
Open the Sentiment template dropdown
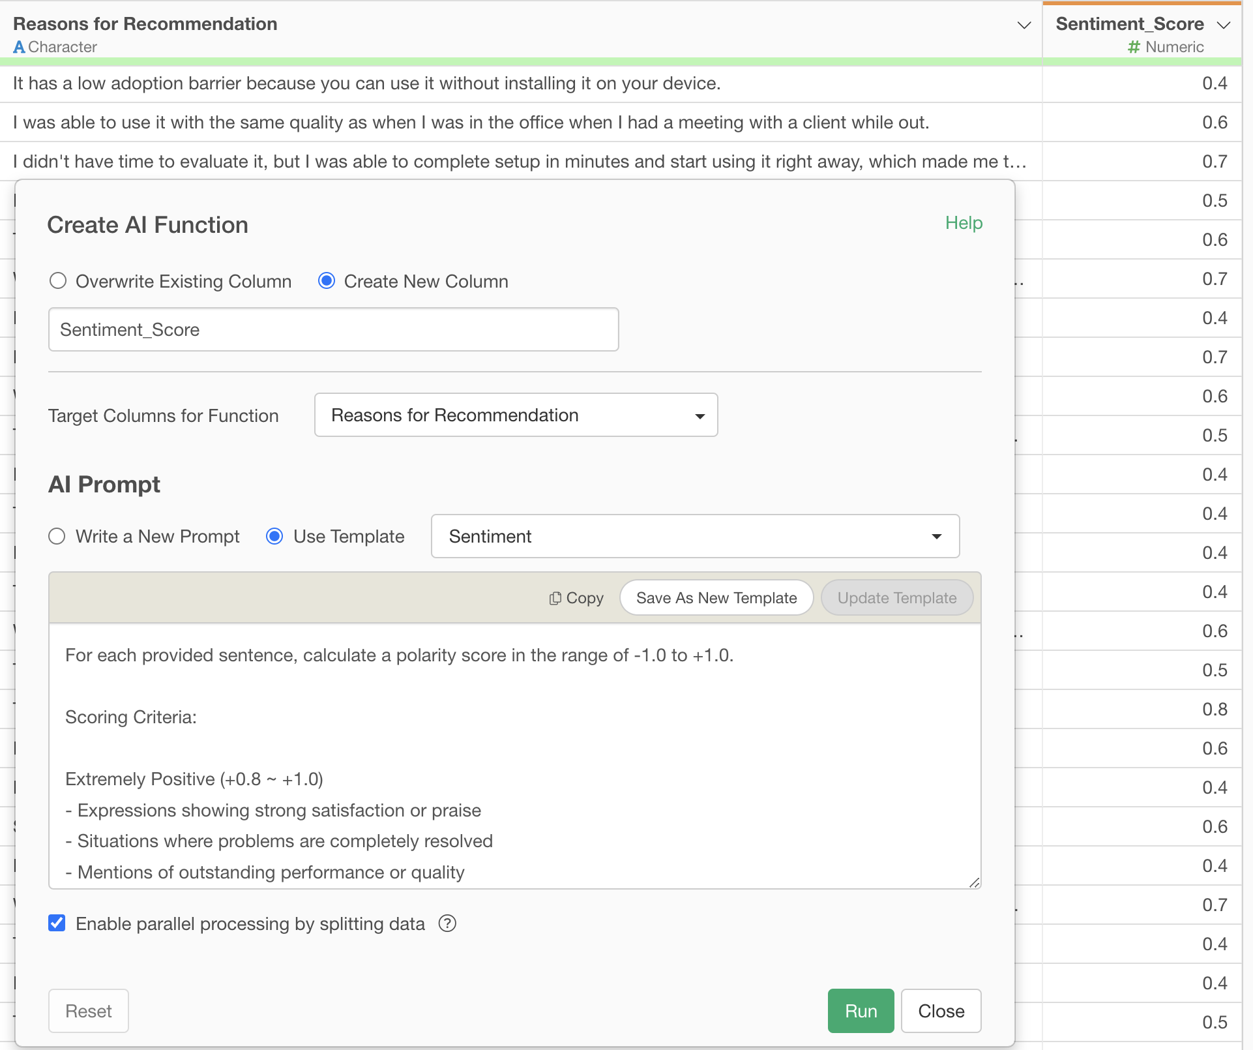pyautogui.click(x=695, y=536)
